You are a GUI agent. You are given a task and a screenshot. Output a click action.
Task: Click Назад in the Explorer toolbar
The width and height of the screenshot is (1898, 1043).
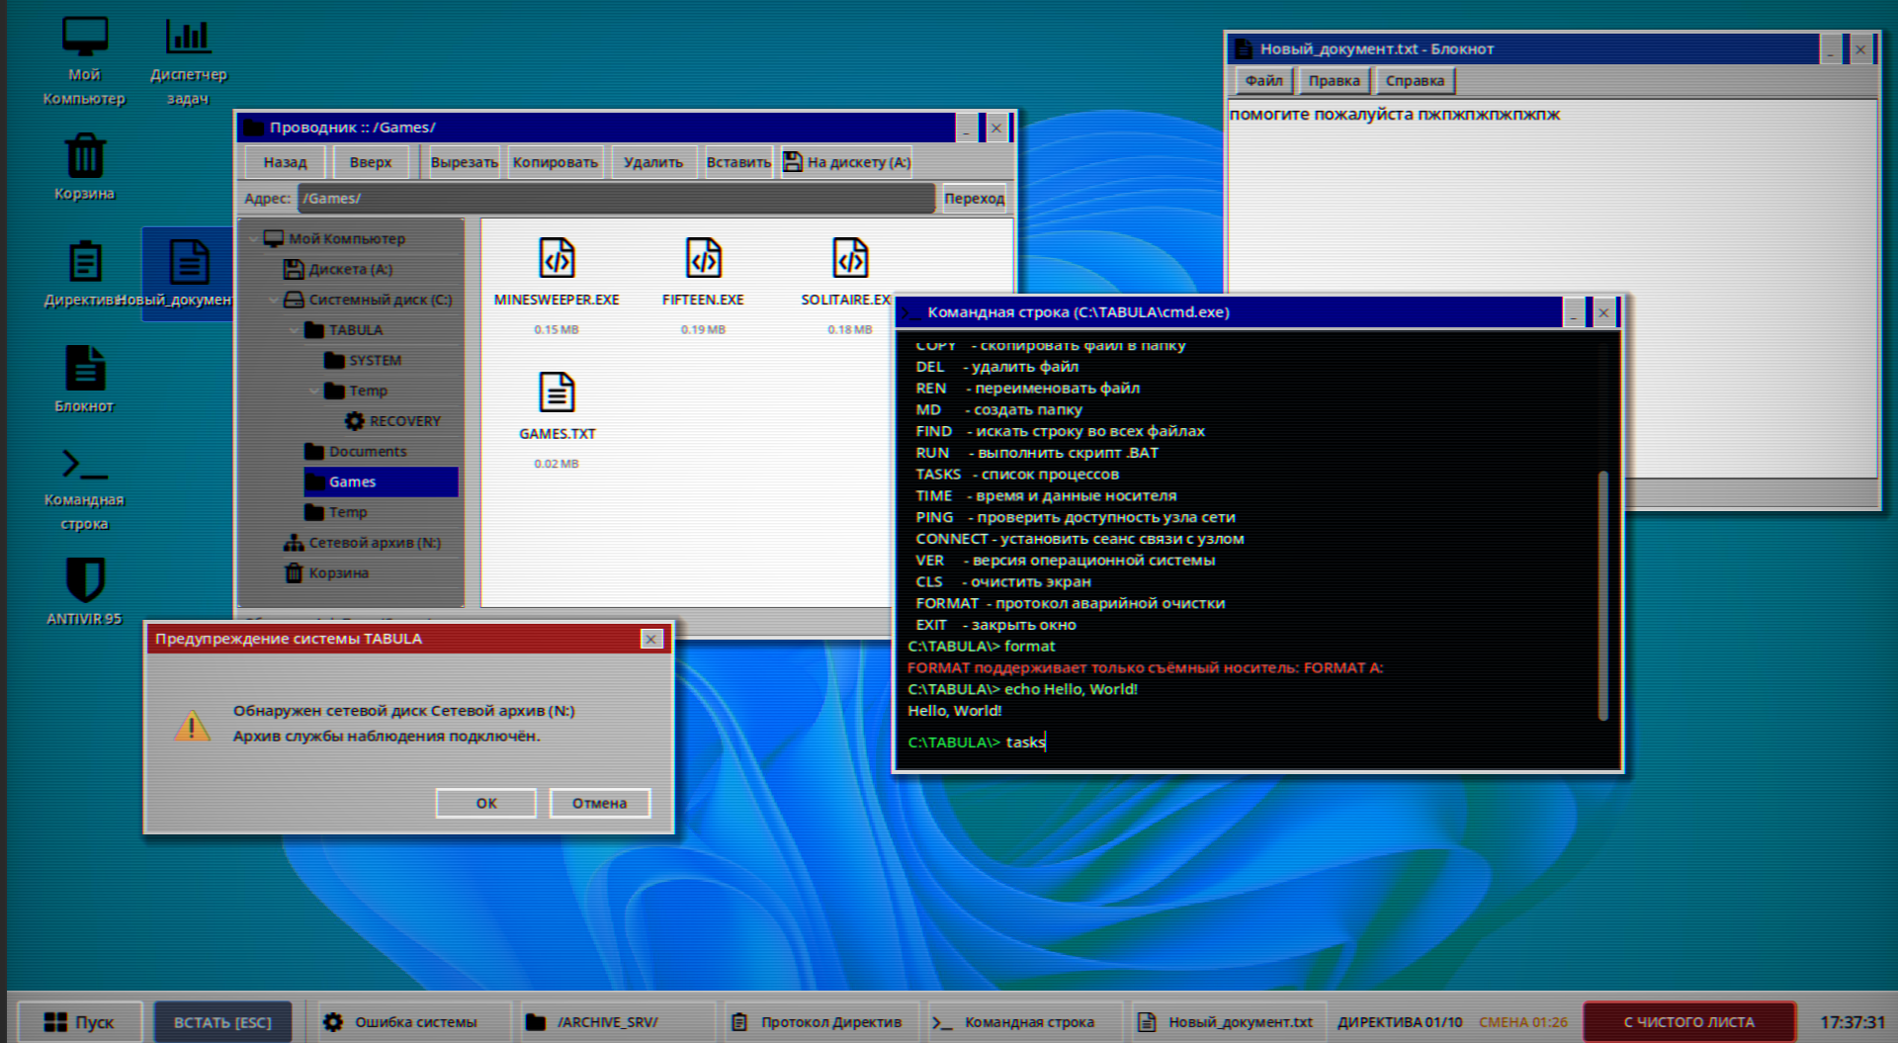(285, 162)
